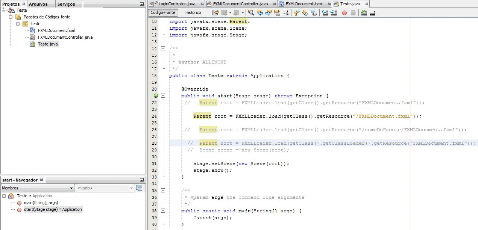
Task: Toggle bookmark on the current line
Action: pyautogui.click(x=314, y=12)
